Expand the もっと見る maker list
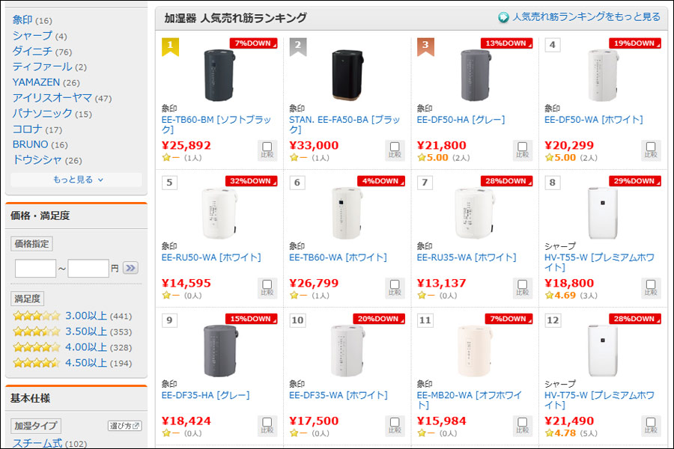This screenshot has height=449, width=674. tap(78, 180)
